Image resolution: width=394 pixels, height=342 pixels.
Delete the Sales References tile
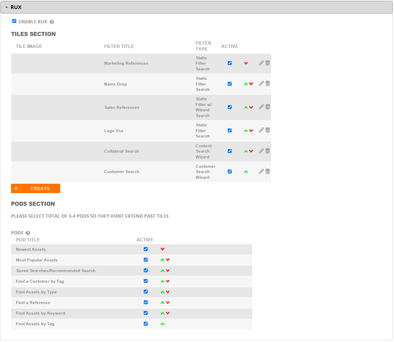tap(267, 107)
